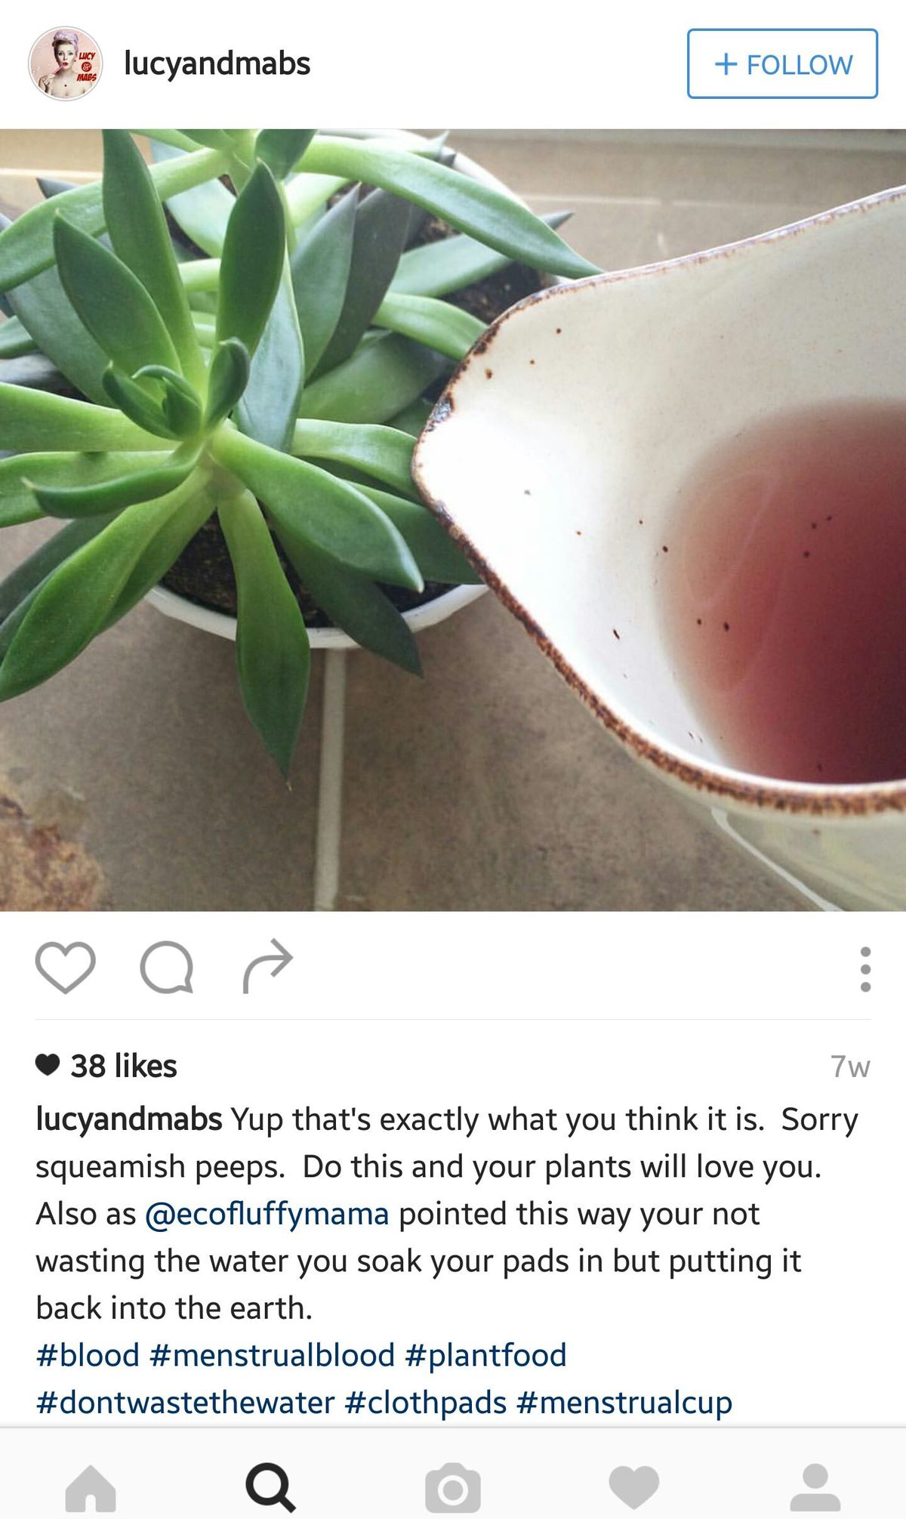
Task: Open the comment bubble icon
Action: pyautogui.click(x=167, y=968)
